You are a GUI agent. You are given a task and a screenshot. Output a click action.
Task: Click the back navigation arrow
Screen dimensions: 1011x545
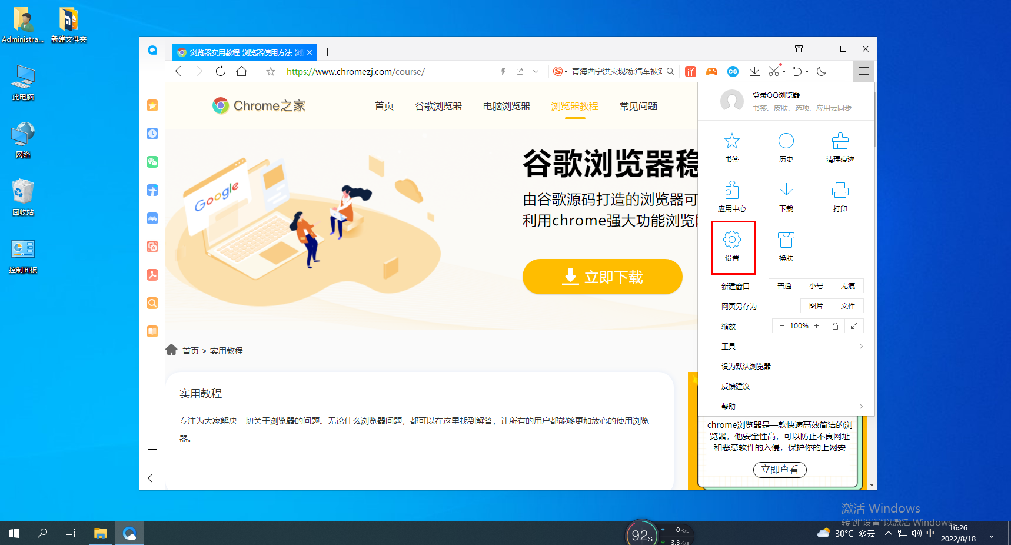point(178,71)
